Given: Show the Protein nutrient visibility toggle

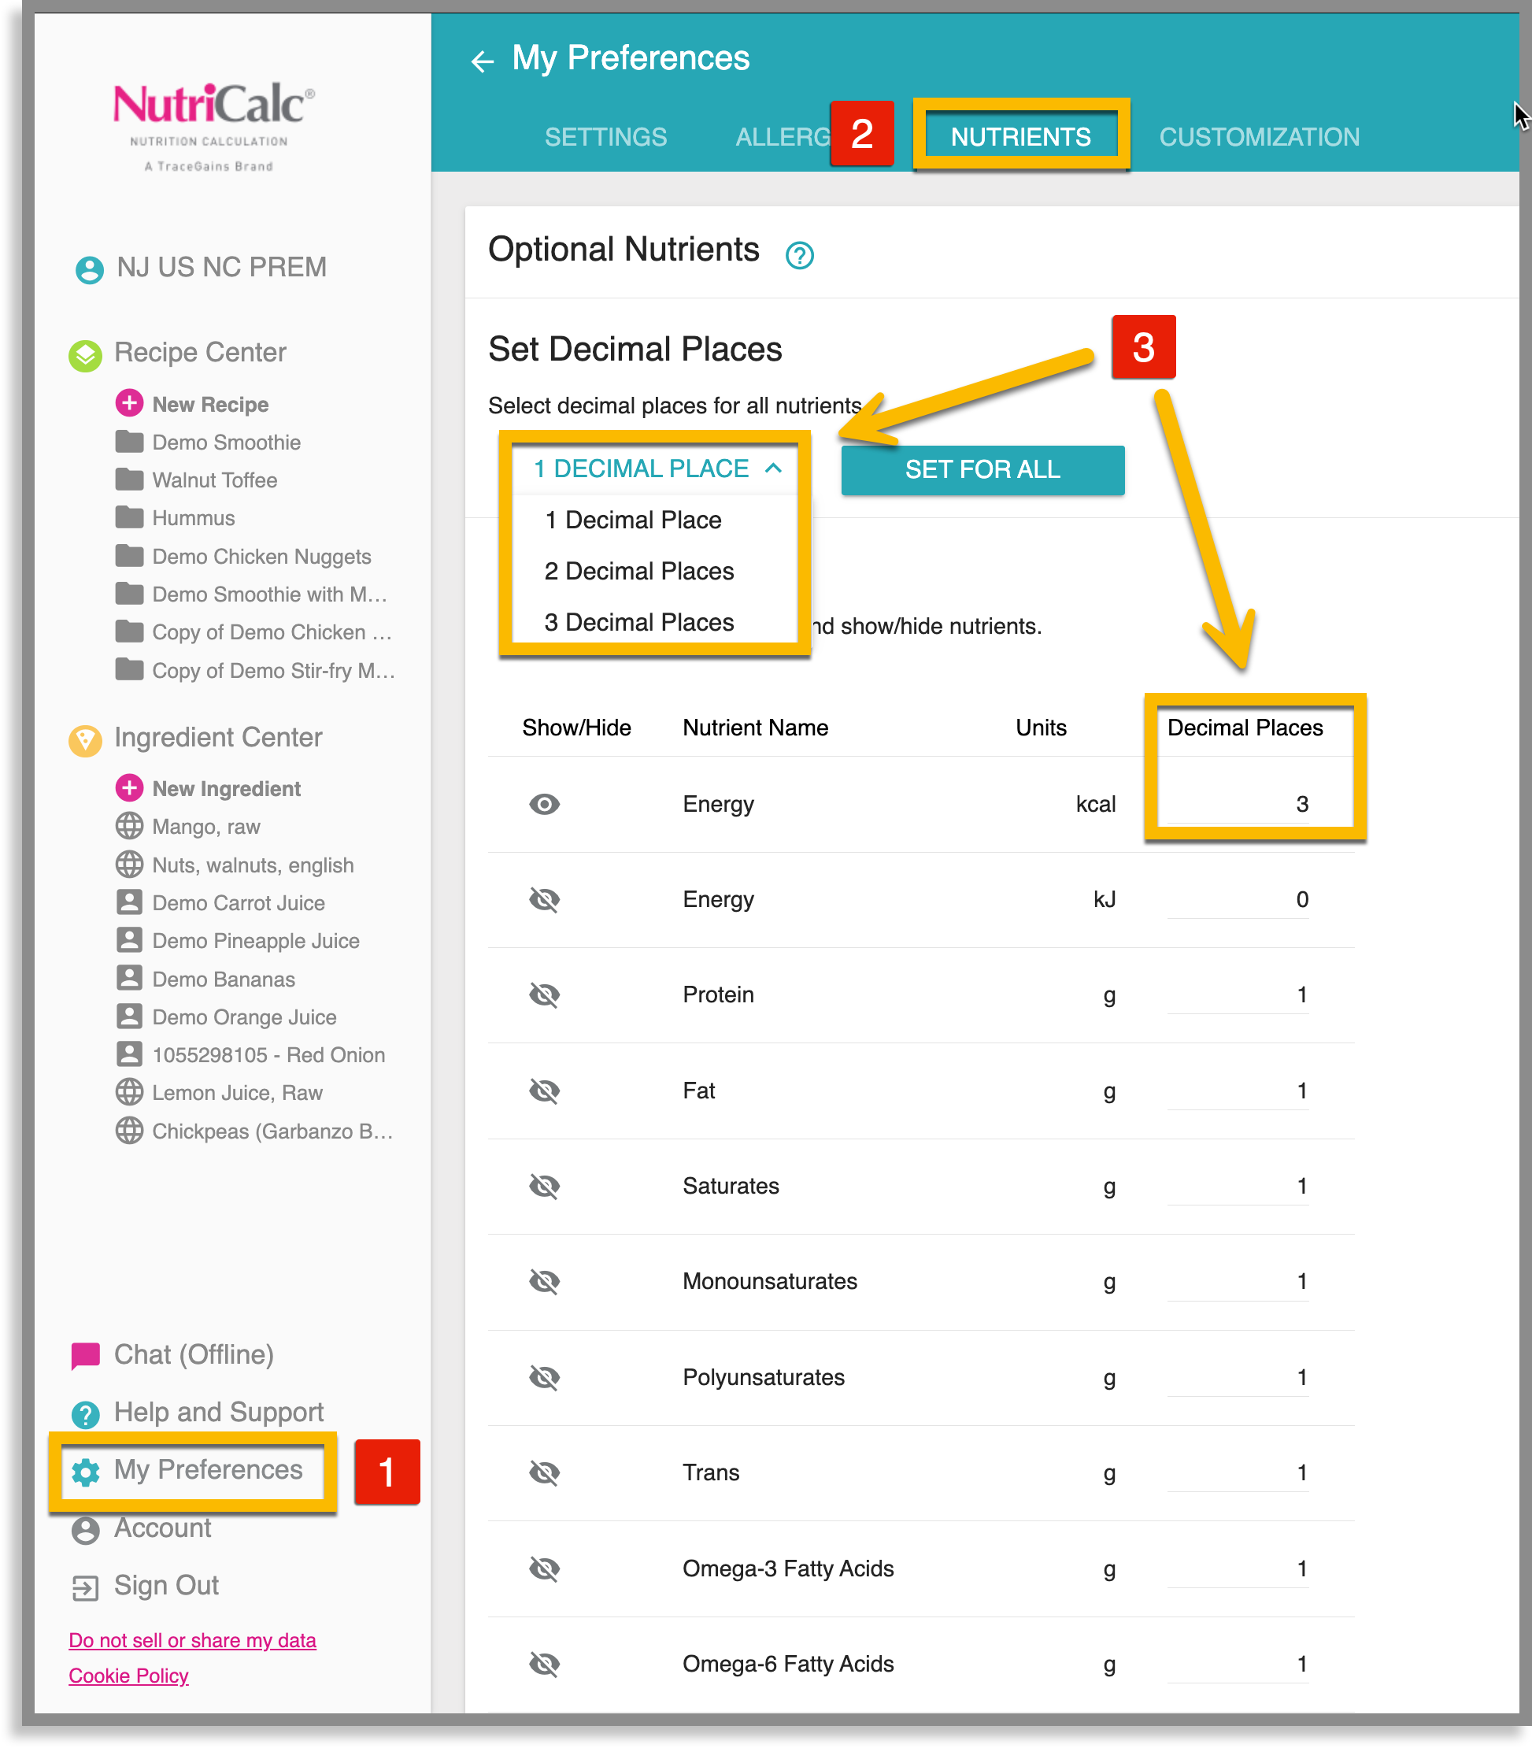Looking at the screenshot, I should pyautogui.click(x=545, y=994).
